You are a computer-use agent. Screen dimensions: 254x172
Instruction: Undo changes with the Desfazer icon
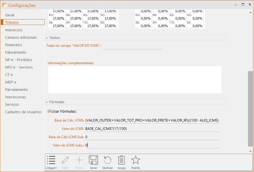pos(107,161)
